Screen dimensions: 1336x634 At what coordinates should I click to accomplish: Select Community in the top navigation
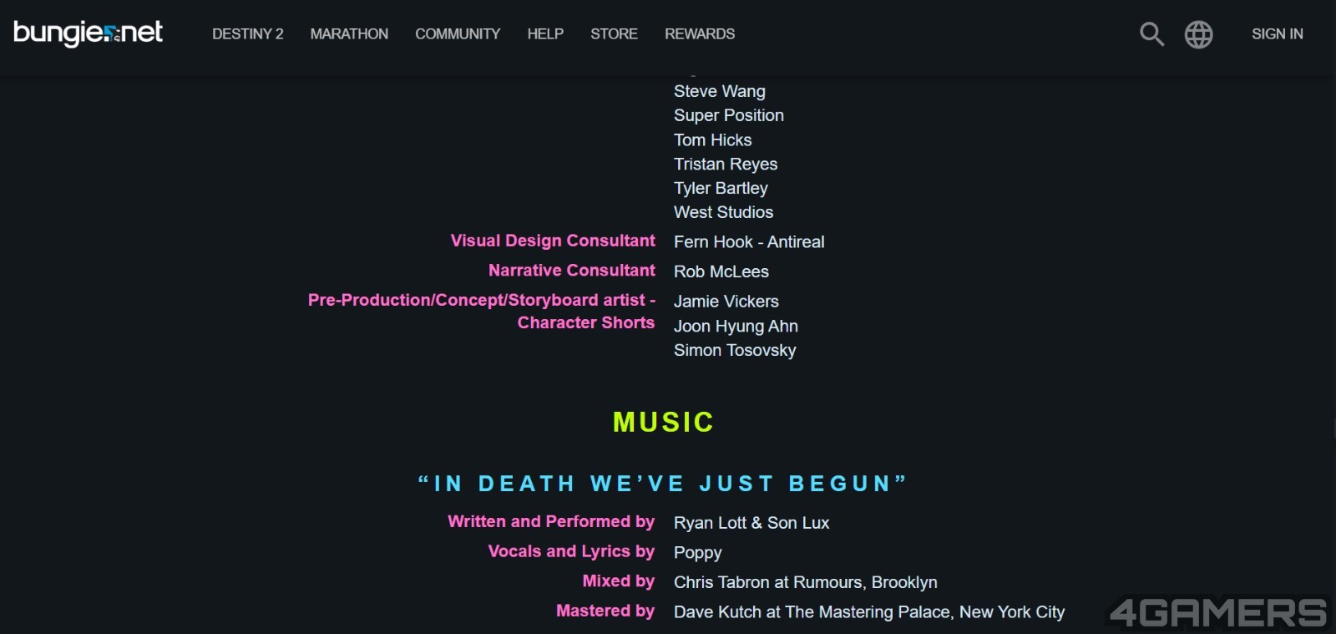click(x=458, y=34)
